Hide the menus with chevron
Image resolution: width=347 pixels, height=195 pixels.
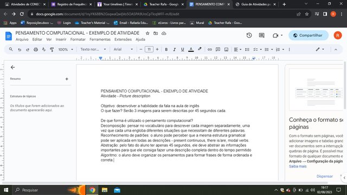pyautogui.click(x=336, y=49)
